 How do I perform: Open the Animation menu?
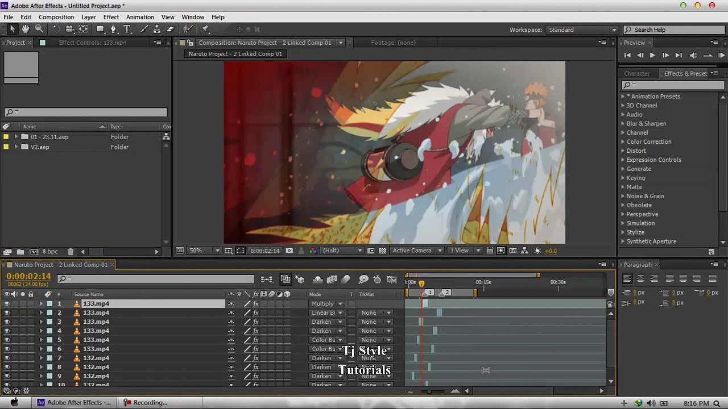(140, 17)
